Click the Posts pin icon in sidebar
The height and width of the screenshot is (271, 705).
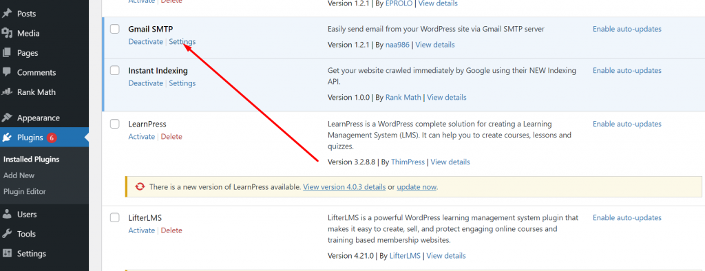click(7, 14)
